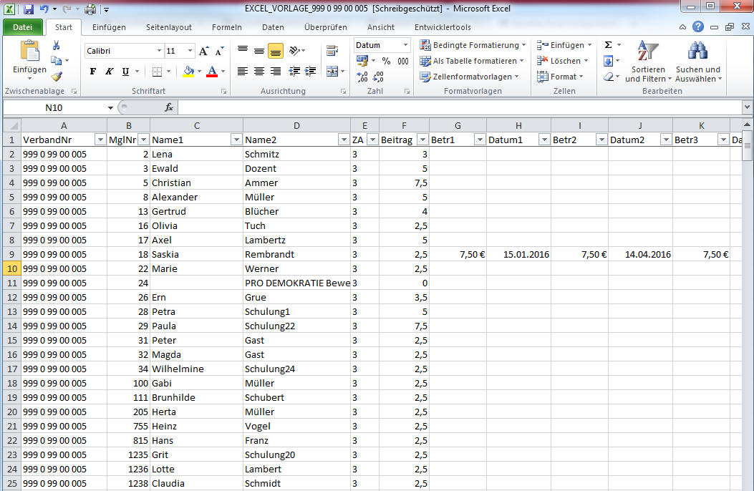The width and height of the screenshot is (754, 491).
Task: Apply the yellow fill color swatch
Action: (x=188, y=72)
